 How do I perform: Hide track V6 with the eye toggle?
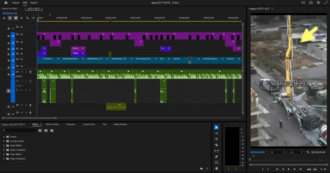(x=21, y=34)
